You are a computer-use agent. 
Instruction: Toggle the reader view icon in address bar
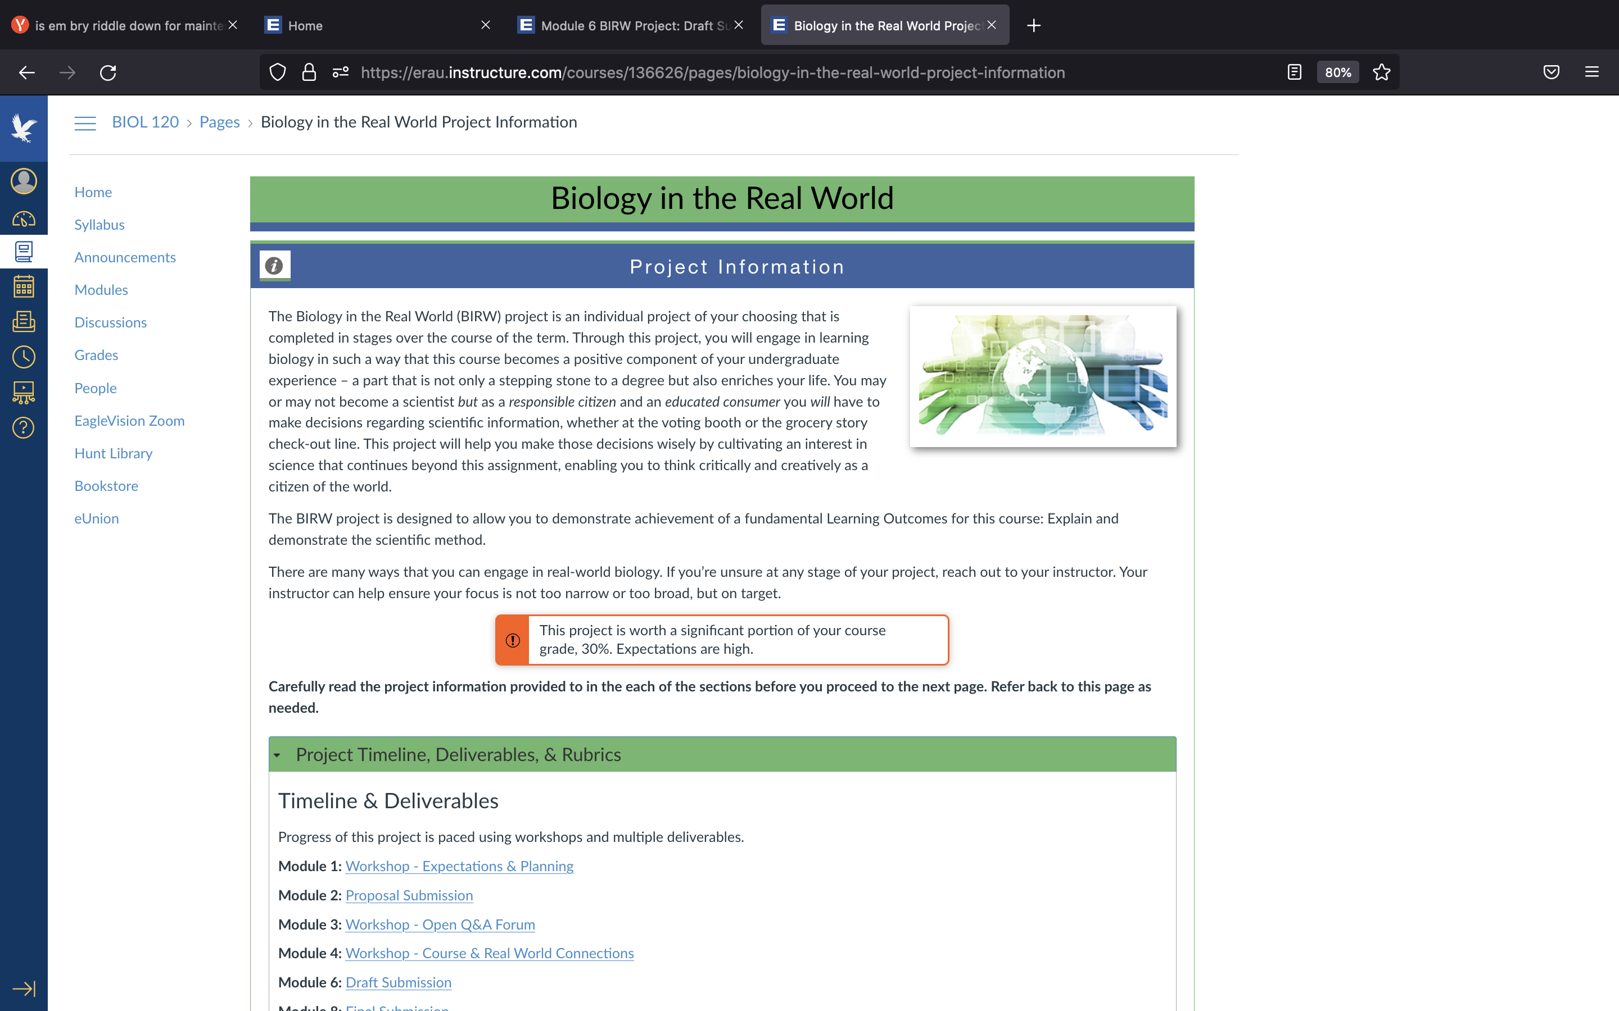tap(1295, 72)
